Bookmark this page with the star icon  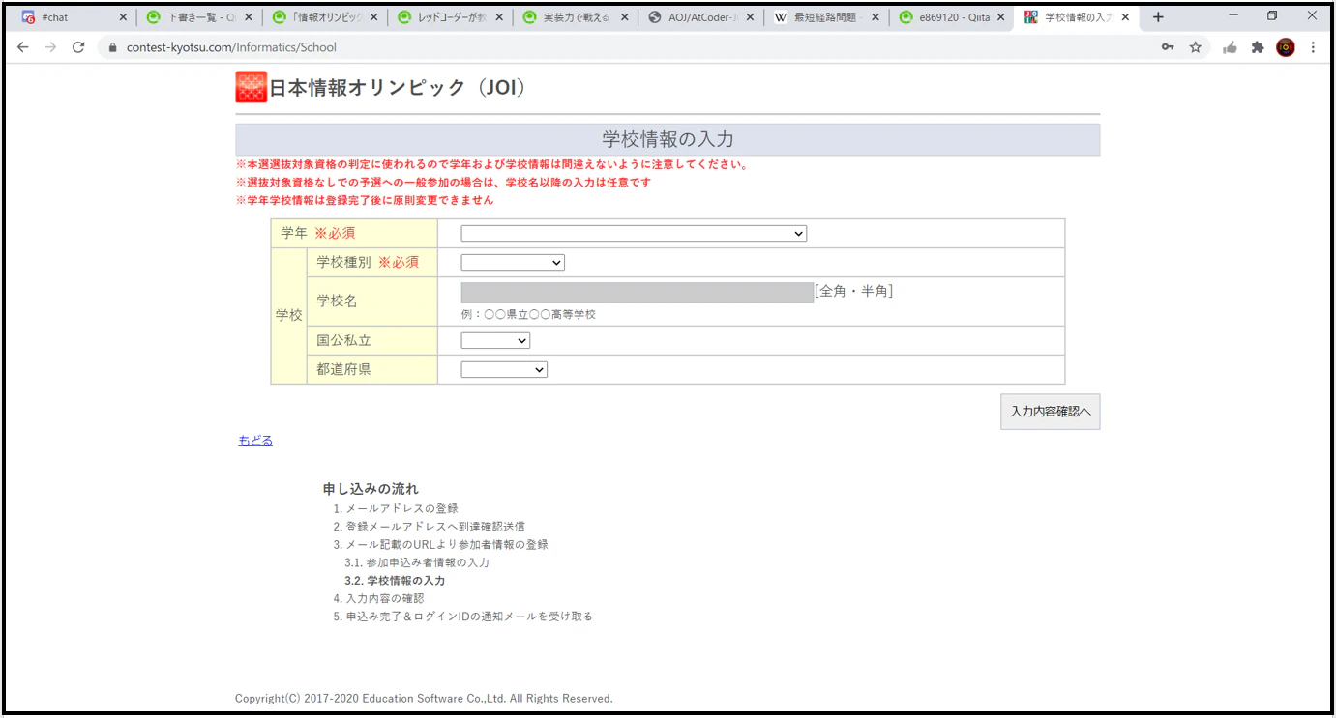tap(1196, 47)
